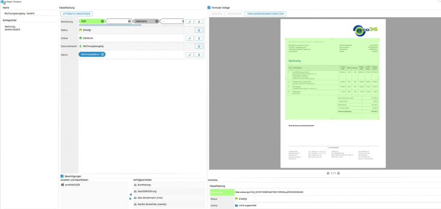Click the Rechnungsausgang document type icon
Screen dimensions: 441x209
(80, 46)
